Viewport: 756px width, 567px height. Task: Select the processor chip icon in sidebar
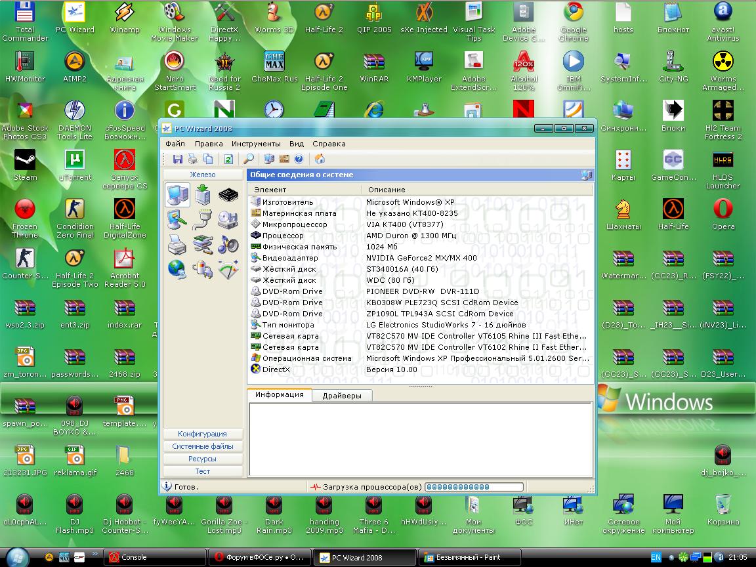coord(228,195)
